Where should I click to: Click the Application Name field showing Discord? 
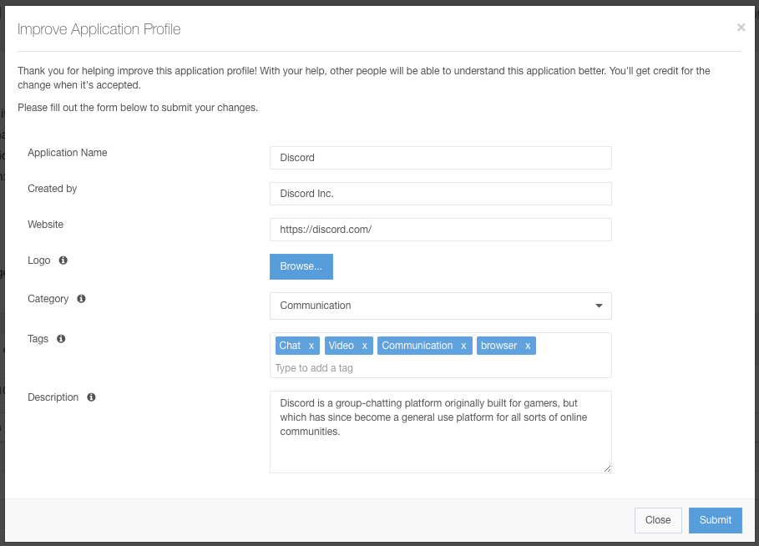tap(440, 157)
